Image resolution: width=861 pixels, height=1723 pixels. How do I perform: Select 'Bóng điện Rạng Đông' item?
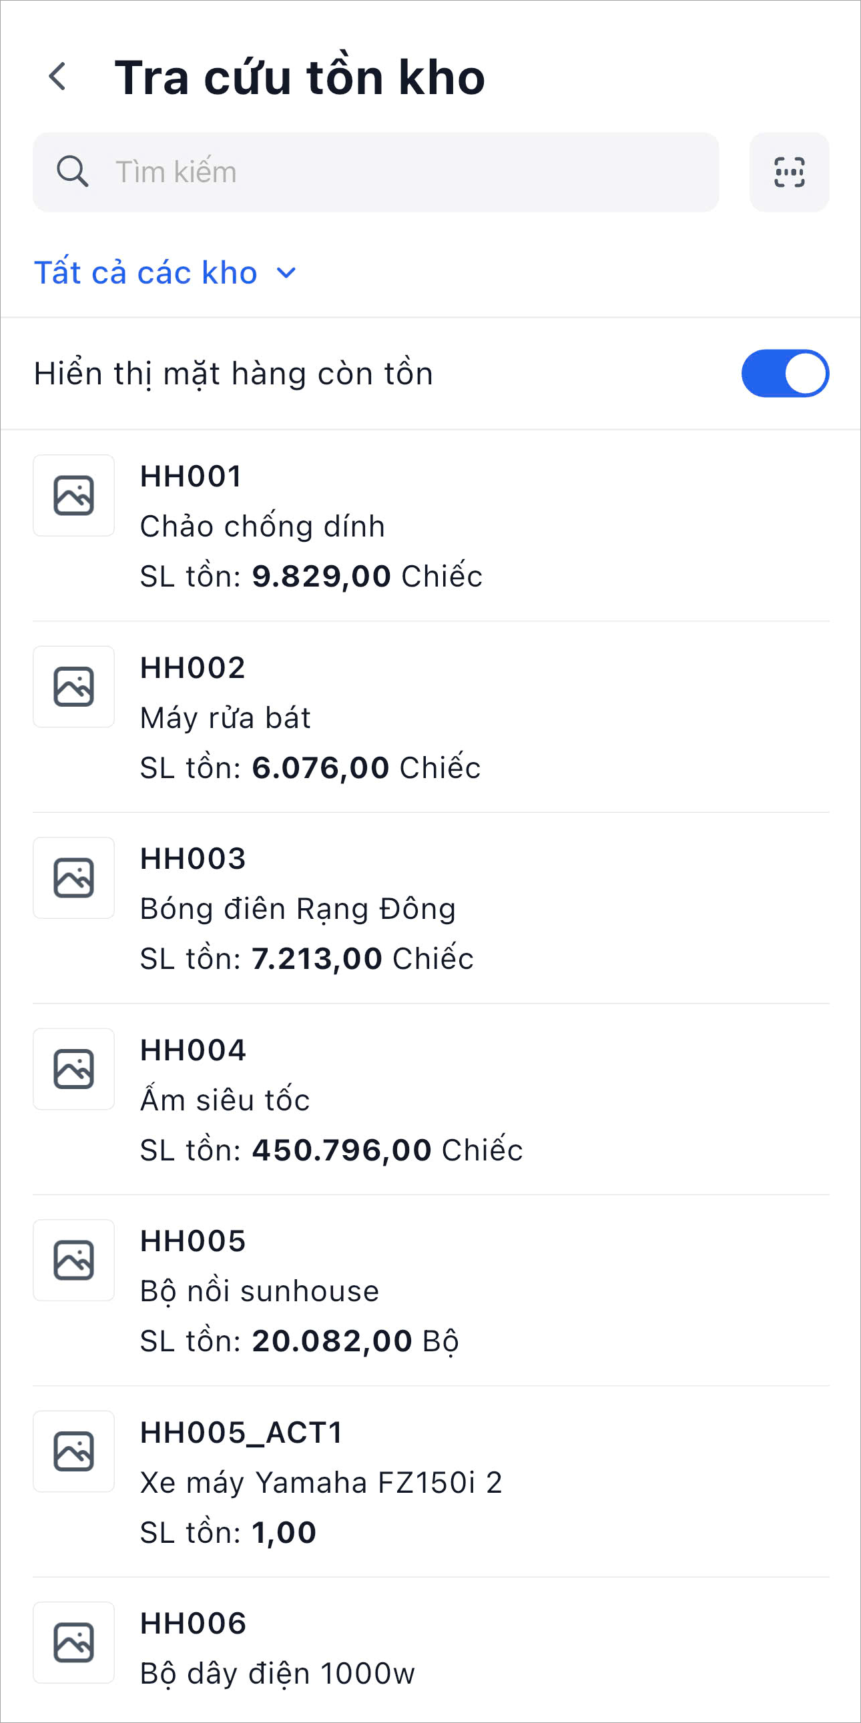[x=298, y=909]
